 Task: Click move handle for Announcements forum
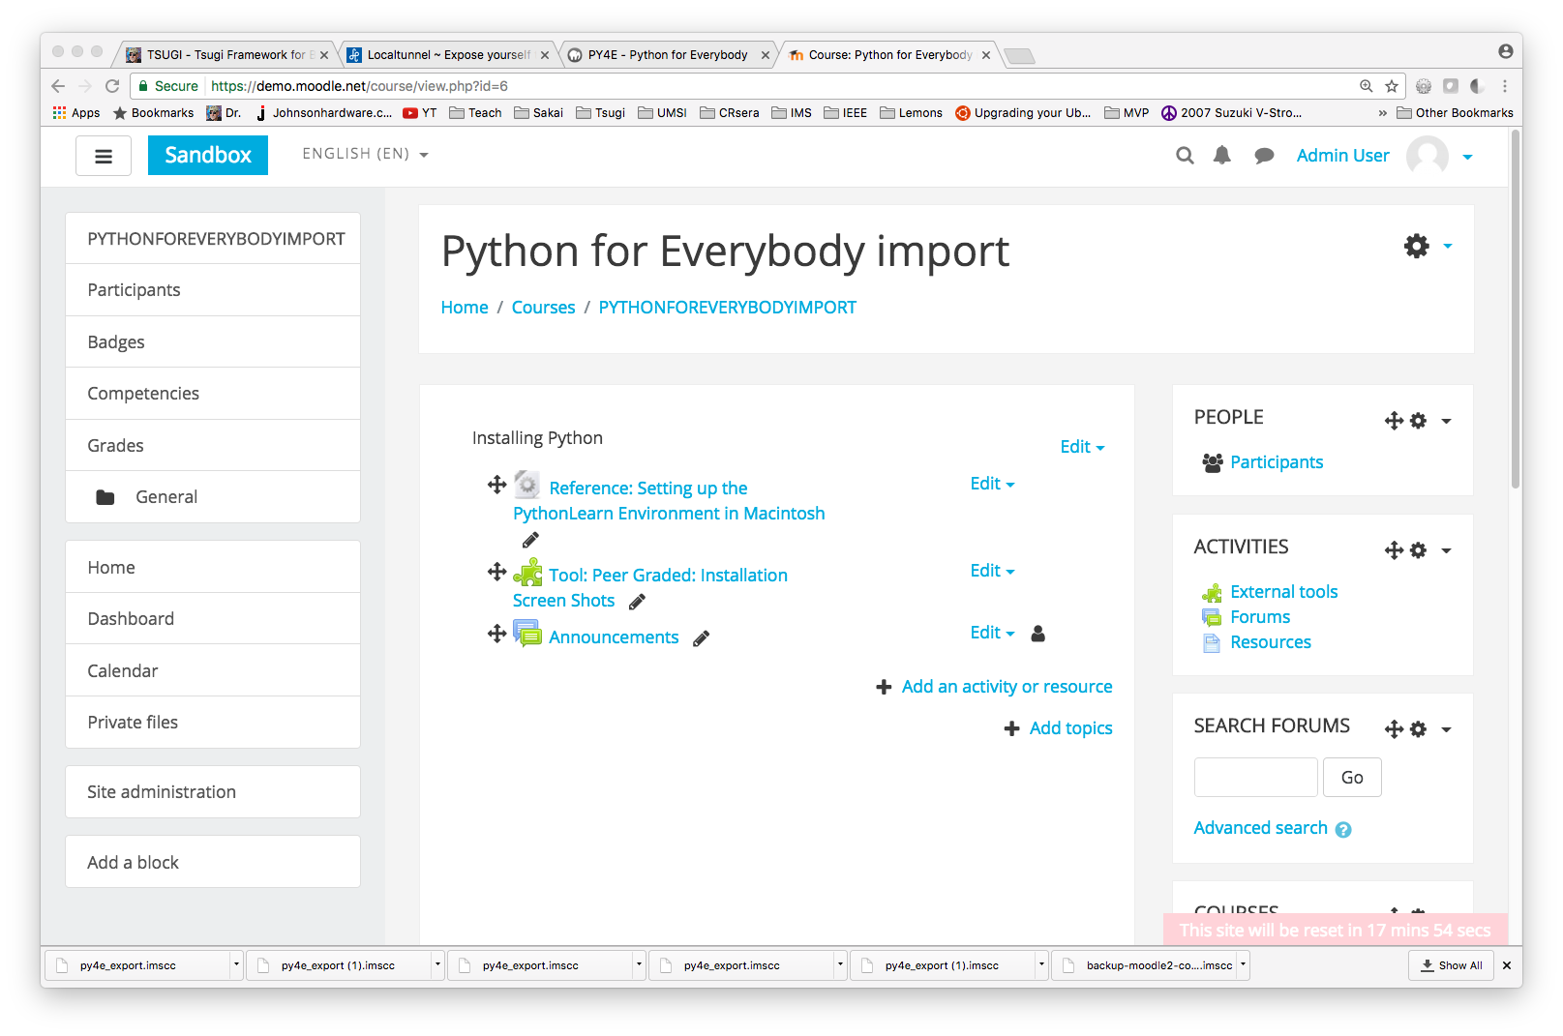tap(496, 634)
